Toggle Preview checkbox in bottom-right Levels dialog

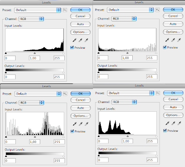[x=165, y=131]
